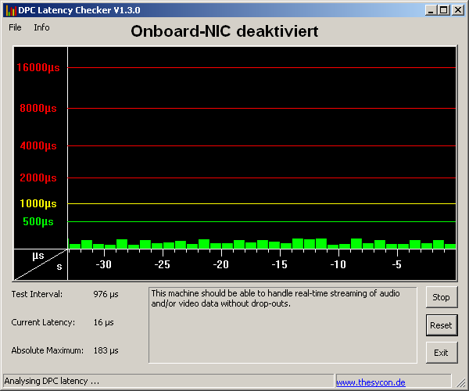Click the 16000µs axis label
The width and height of the screenshot is (469, 391).
tap(38, 67)
